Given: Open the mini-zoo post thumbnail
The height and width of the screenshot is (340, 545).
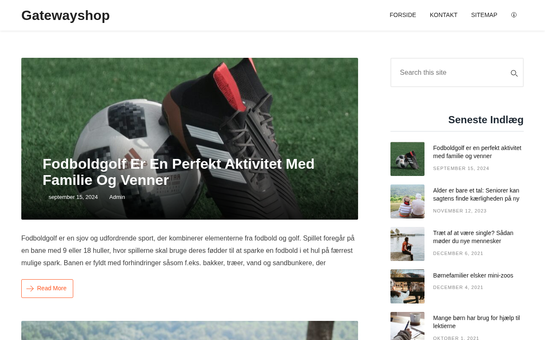Looking at the screenshot, I should (x=407, y=286).
